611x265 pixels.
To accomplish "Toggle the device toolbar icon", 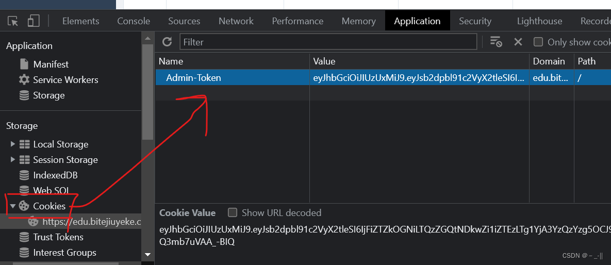I will (34, 21).
